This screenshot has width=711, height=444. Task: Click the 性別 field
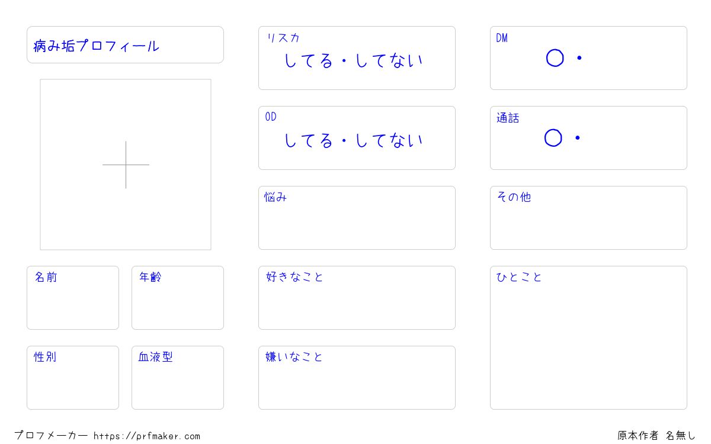(73, 378)
